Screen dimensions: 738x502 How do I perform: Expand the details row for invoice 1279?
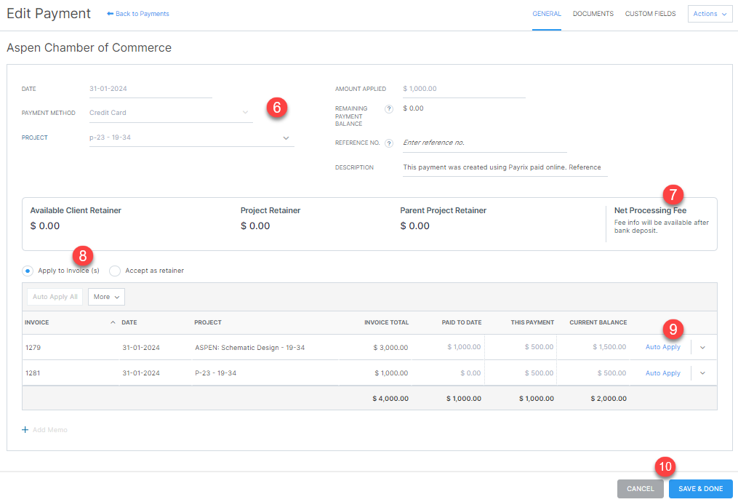(x=702, y=348)
